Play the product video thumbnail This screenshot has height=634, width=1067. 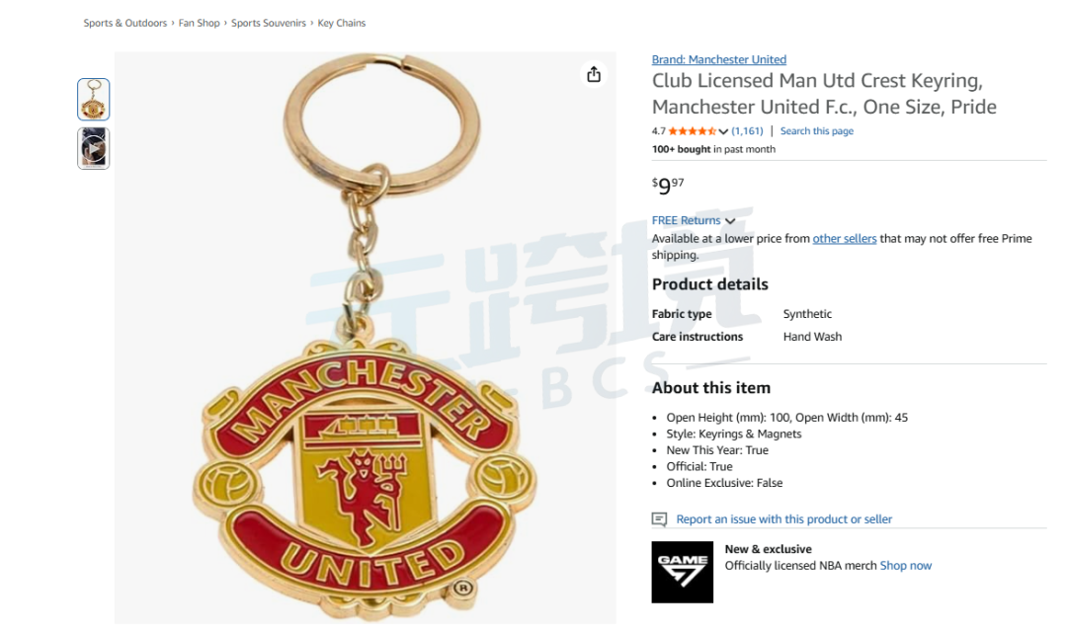[93, 148]
